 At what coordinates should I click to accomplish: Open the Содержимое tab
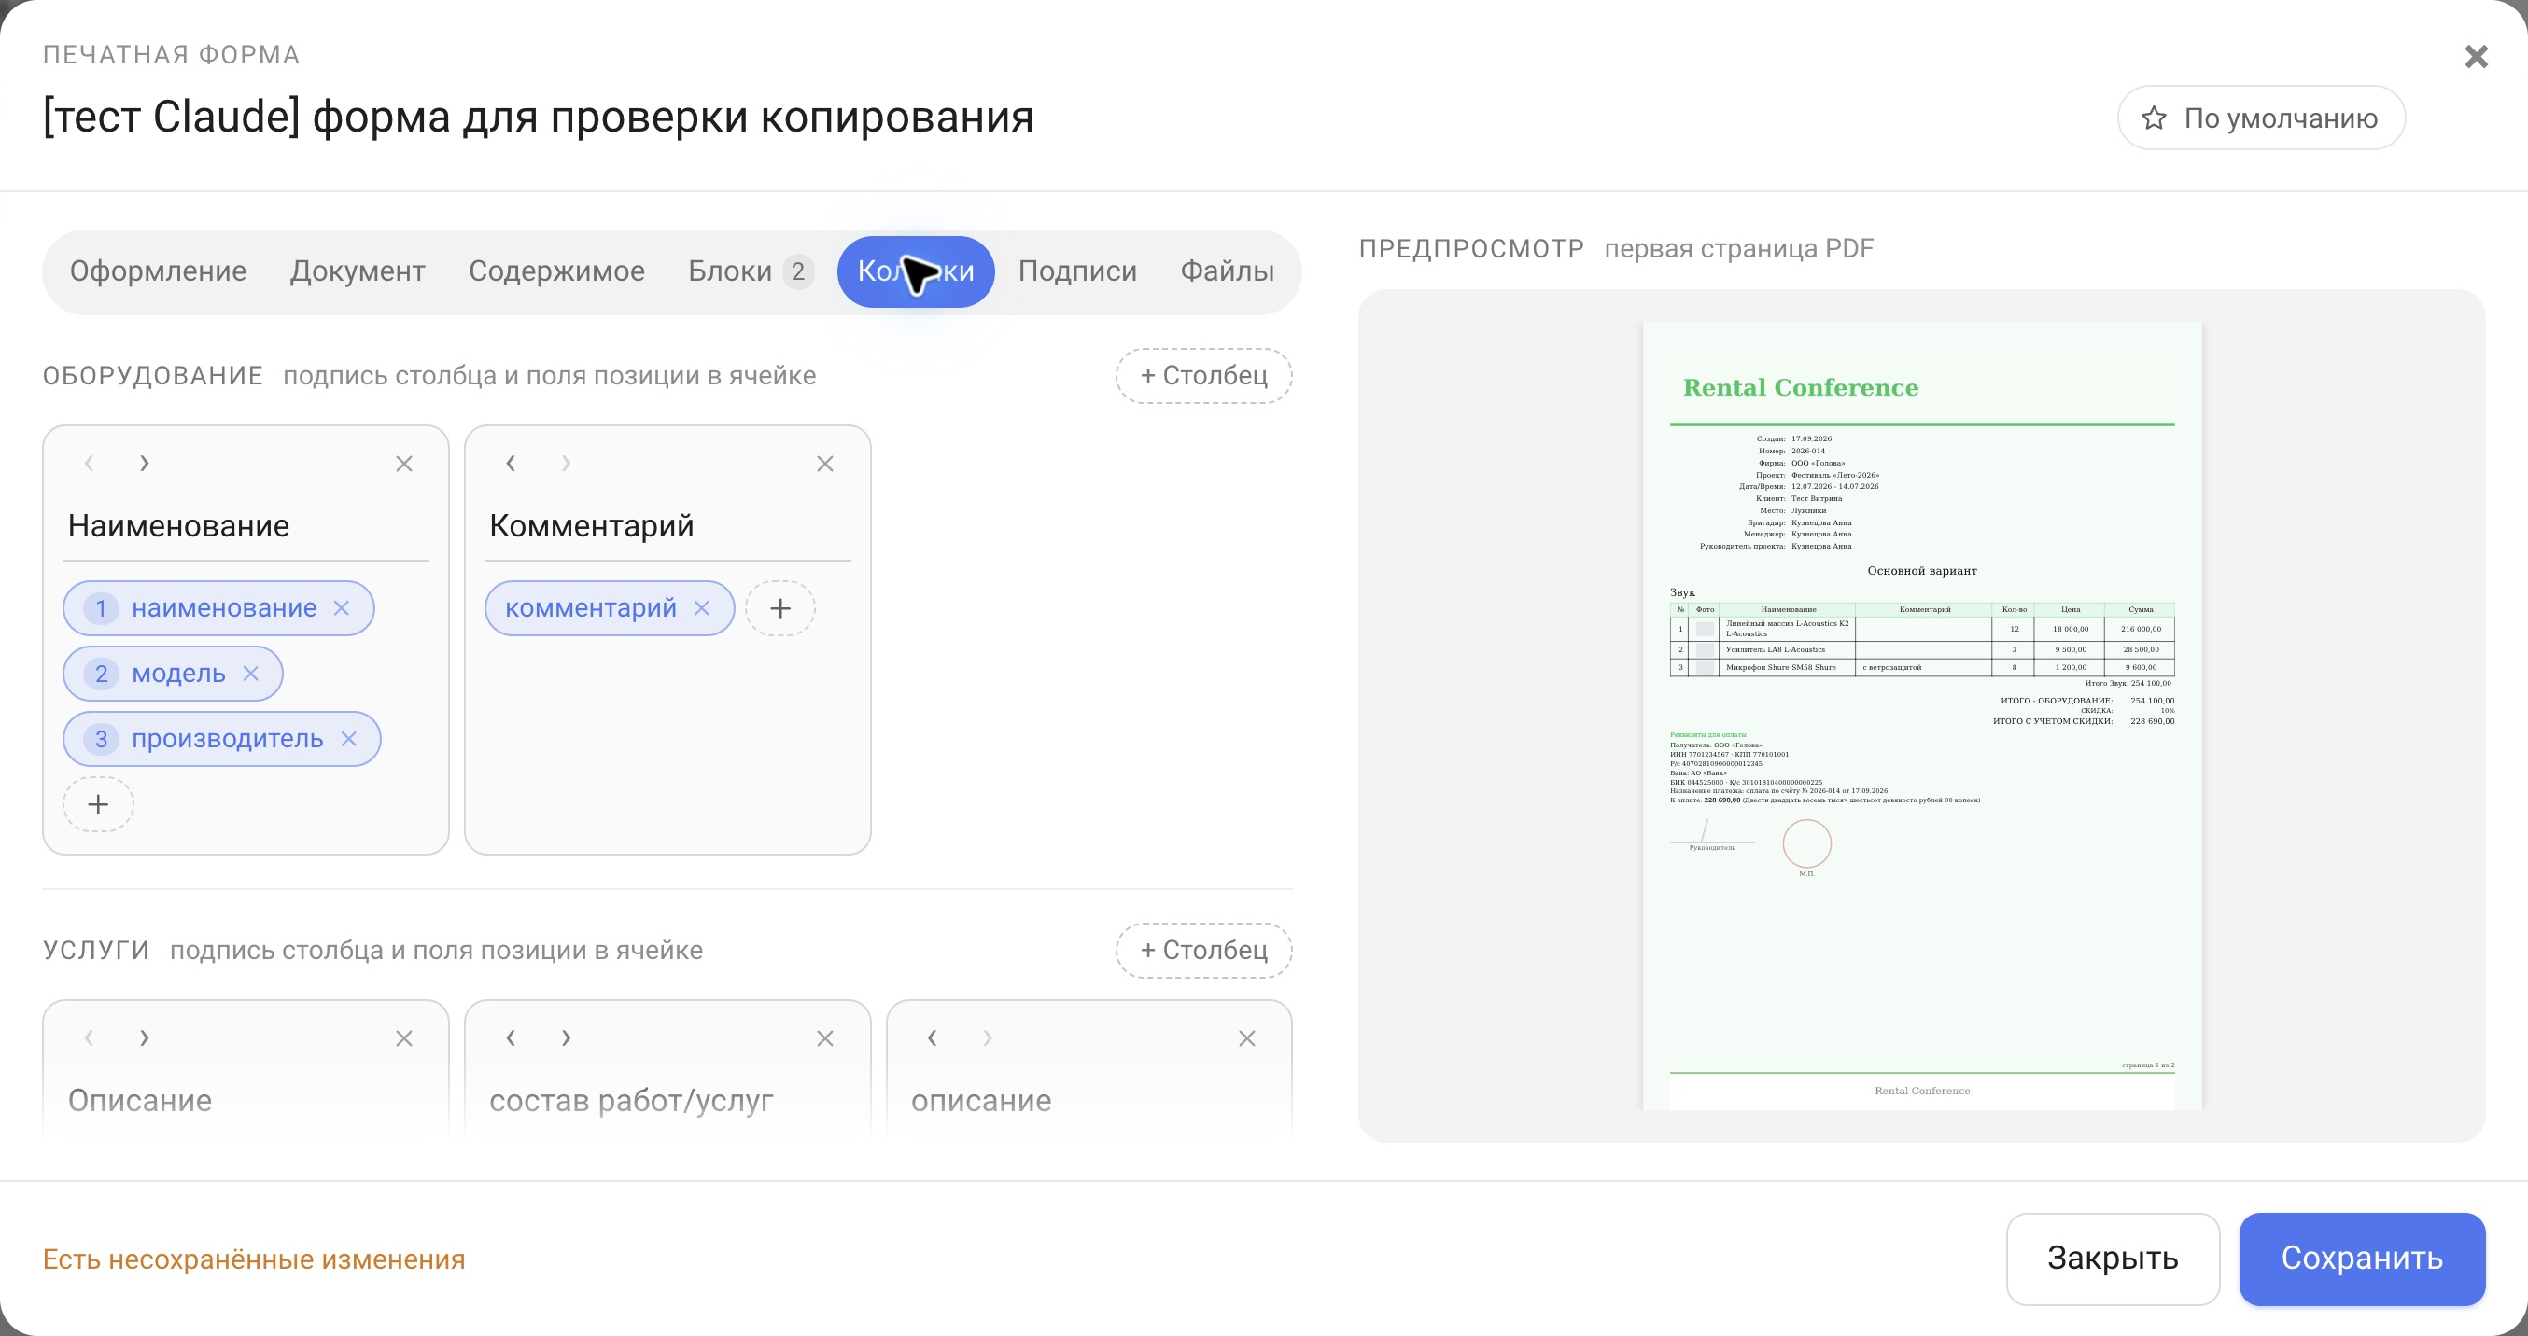tap(556, 271)
